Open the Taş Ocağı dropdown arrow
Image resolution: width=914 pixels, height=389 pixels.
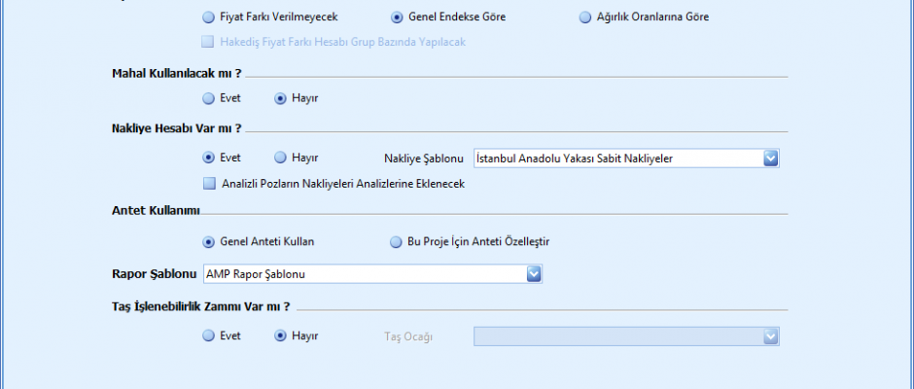[770, 336]
